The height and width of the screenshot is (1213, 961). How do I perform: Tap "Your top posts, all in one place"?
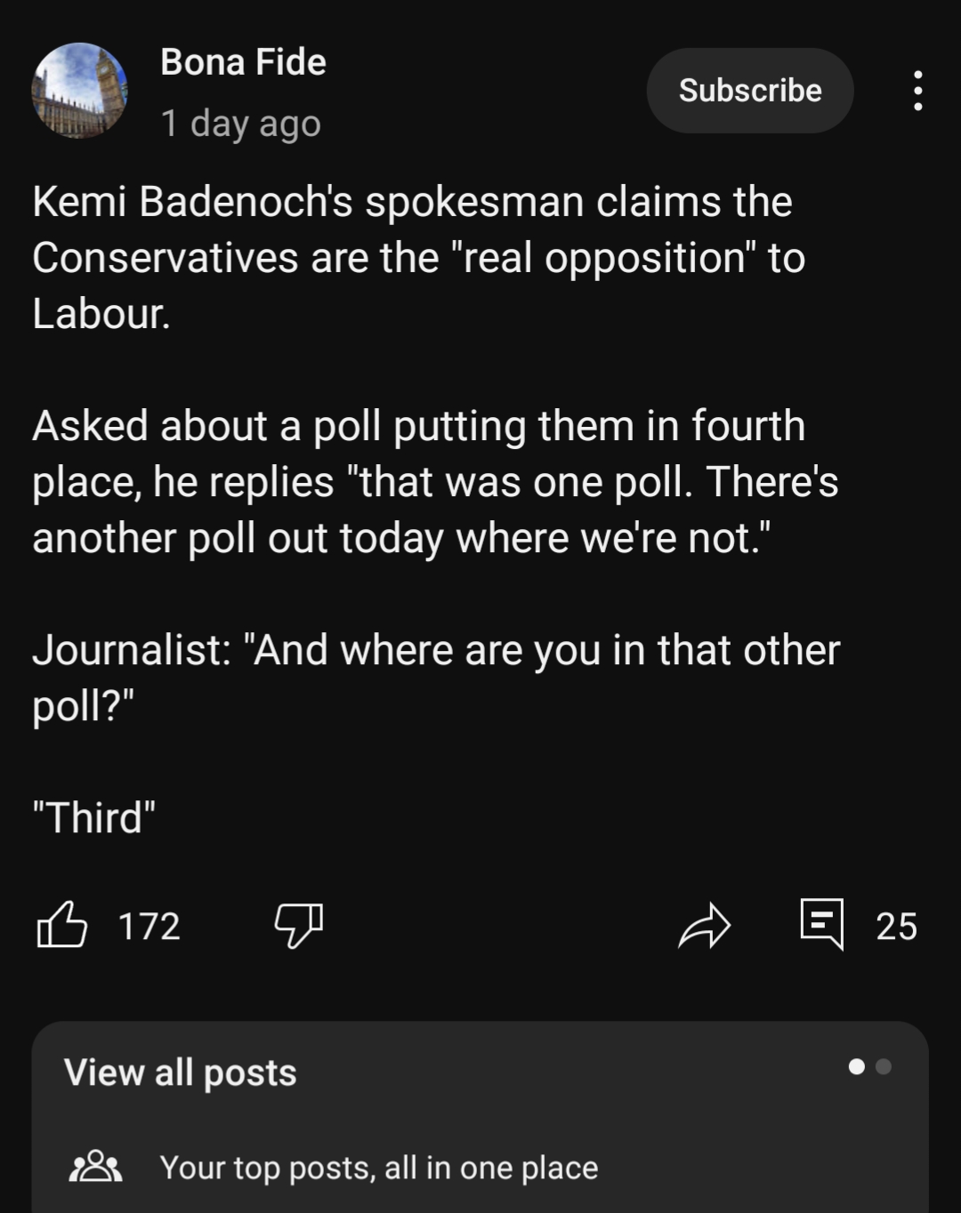click(378, 1167)
